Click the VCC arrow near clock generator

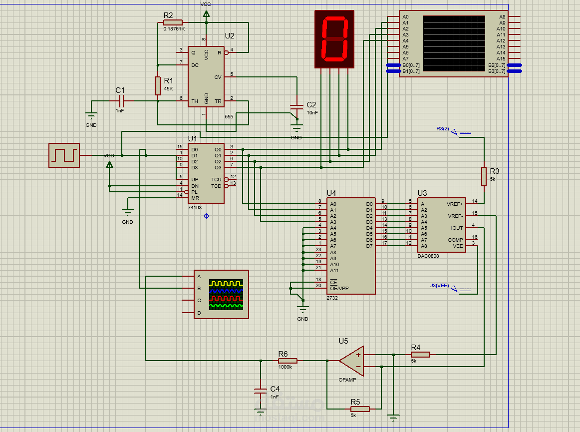click(x=109, y=164)
